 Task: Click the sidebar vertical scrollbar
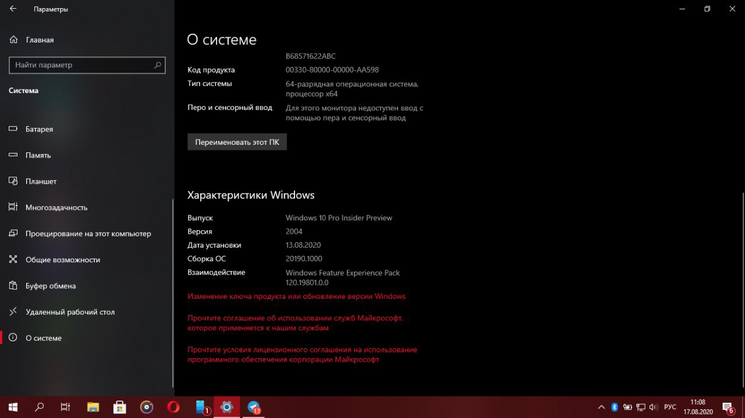coord(172,294)
